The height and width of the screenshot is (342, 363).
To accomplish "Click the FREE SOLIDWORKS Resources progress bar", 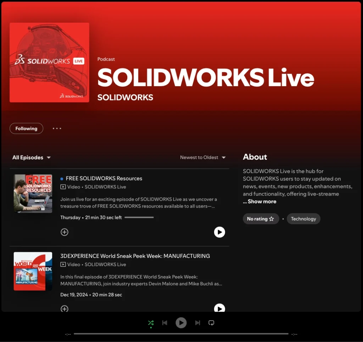I will [x=139, y=217].
